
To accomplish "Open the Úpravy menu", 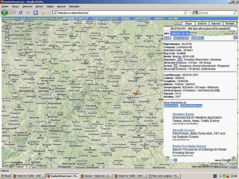I will click(15, 6).
